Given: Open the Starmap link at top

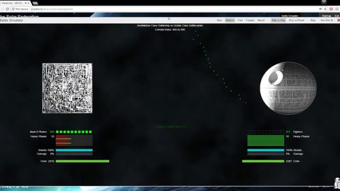Looking at the screenshot, I should [326, 16].
